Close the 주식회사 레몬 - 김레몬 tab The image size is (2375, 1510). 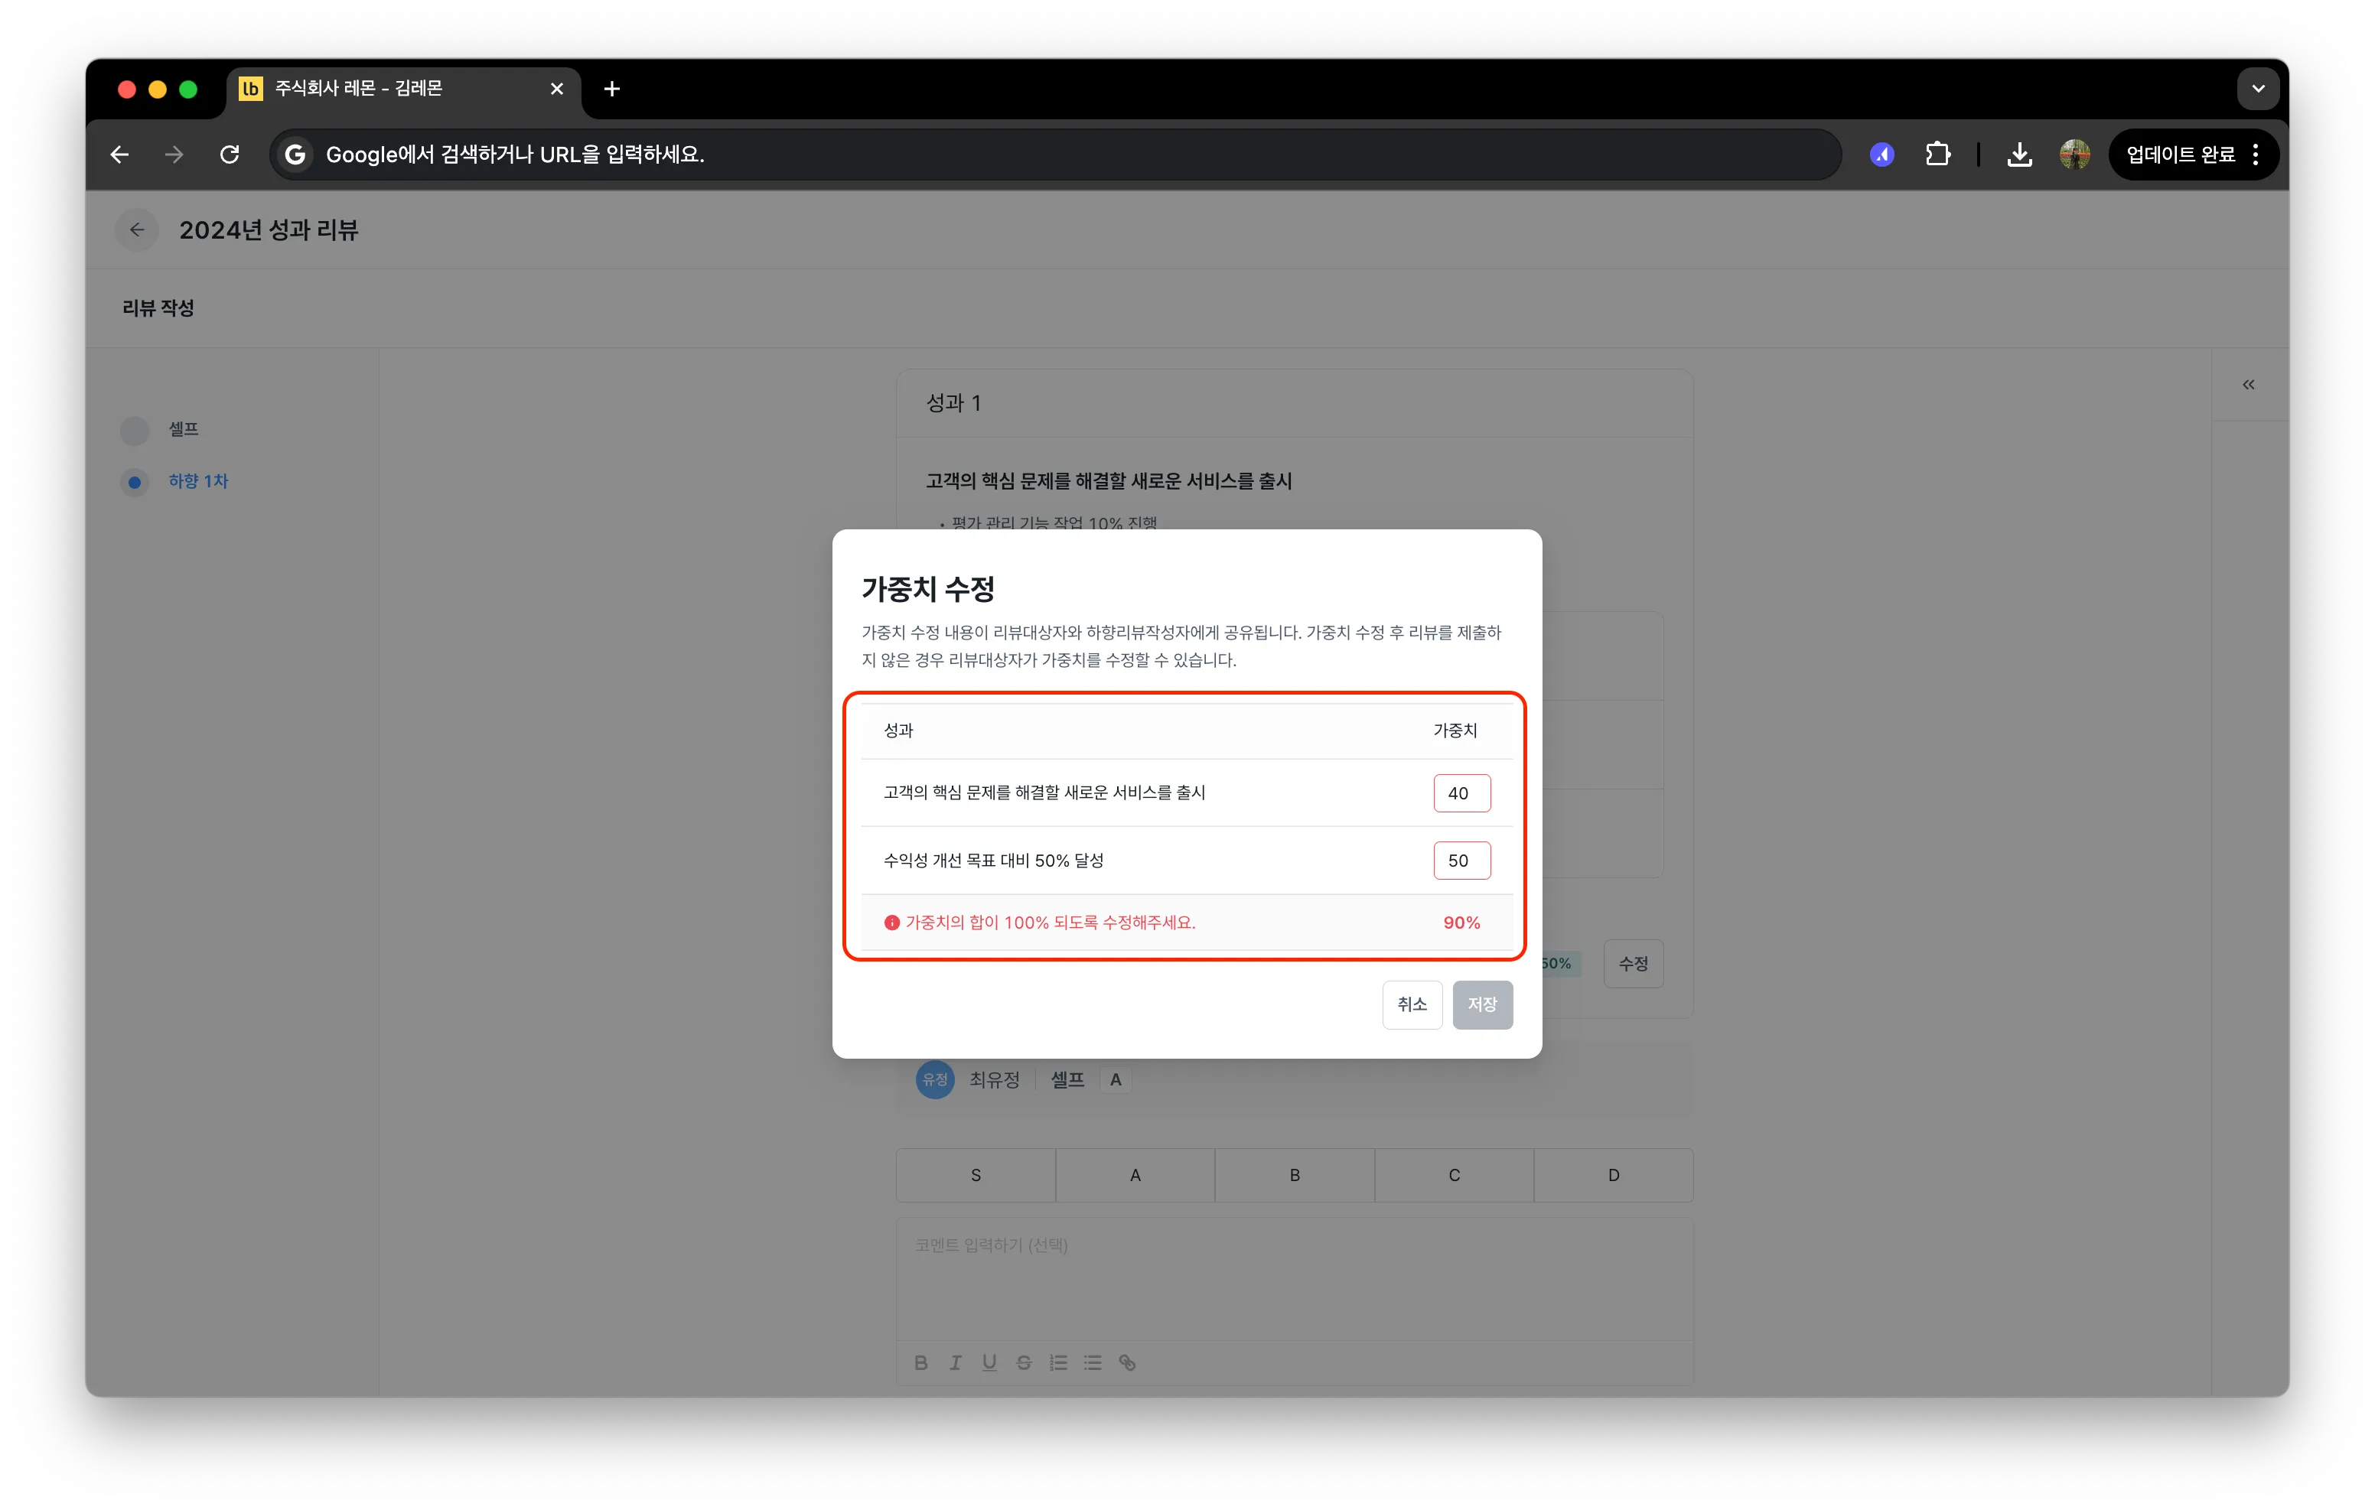[557, 89]
